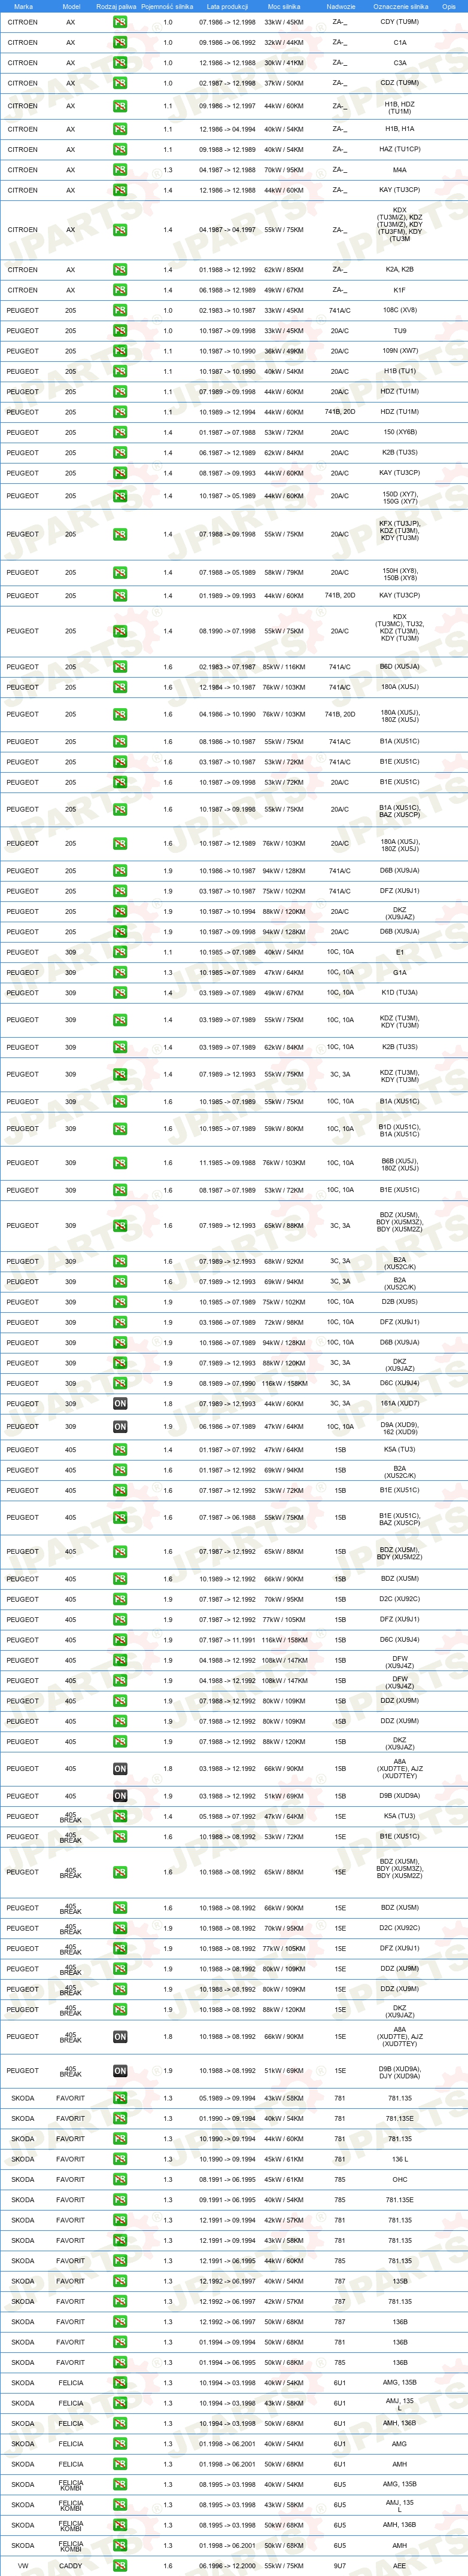Click petrol icon in VW Caddy AEE row
The image size is (468, 2576).
click(x=120, y=2566)
